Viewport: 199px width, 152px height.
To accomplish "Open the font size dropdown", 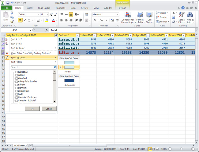I will click(47, 14).
